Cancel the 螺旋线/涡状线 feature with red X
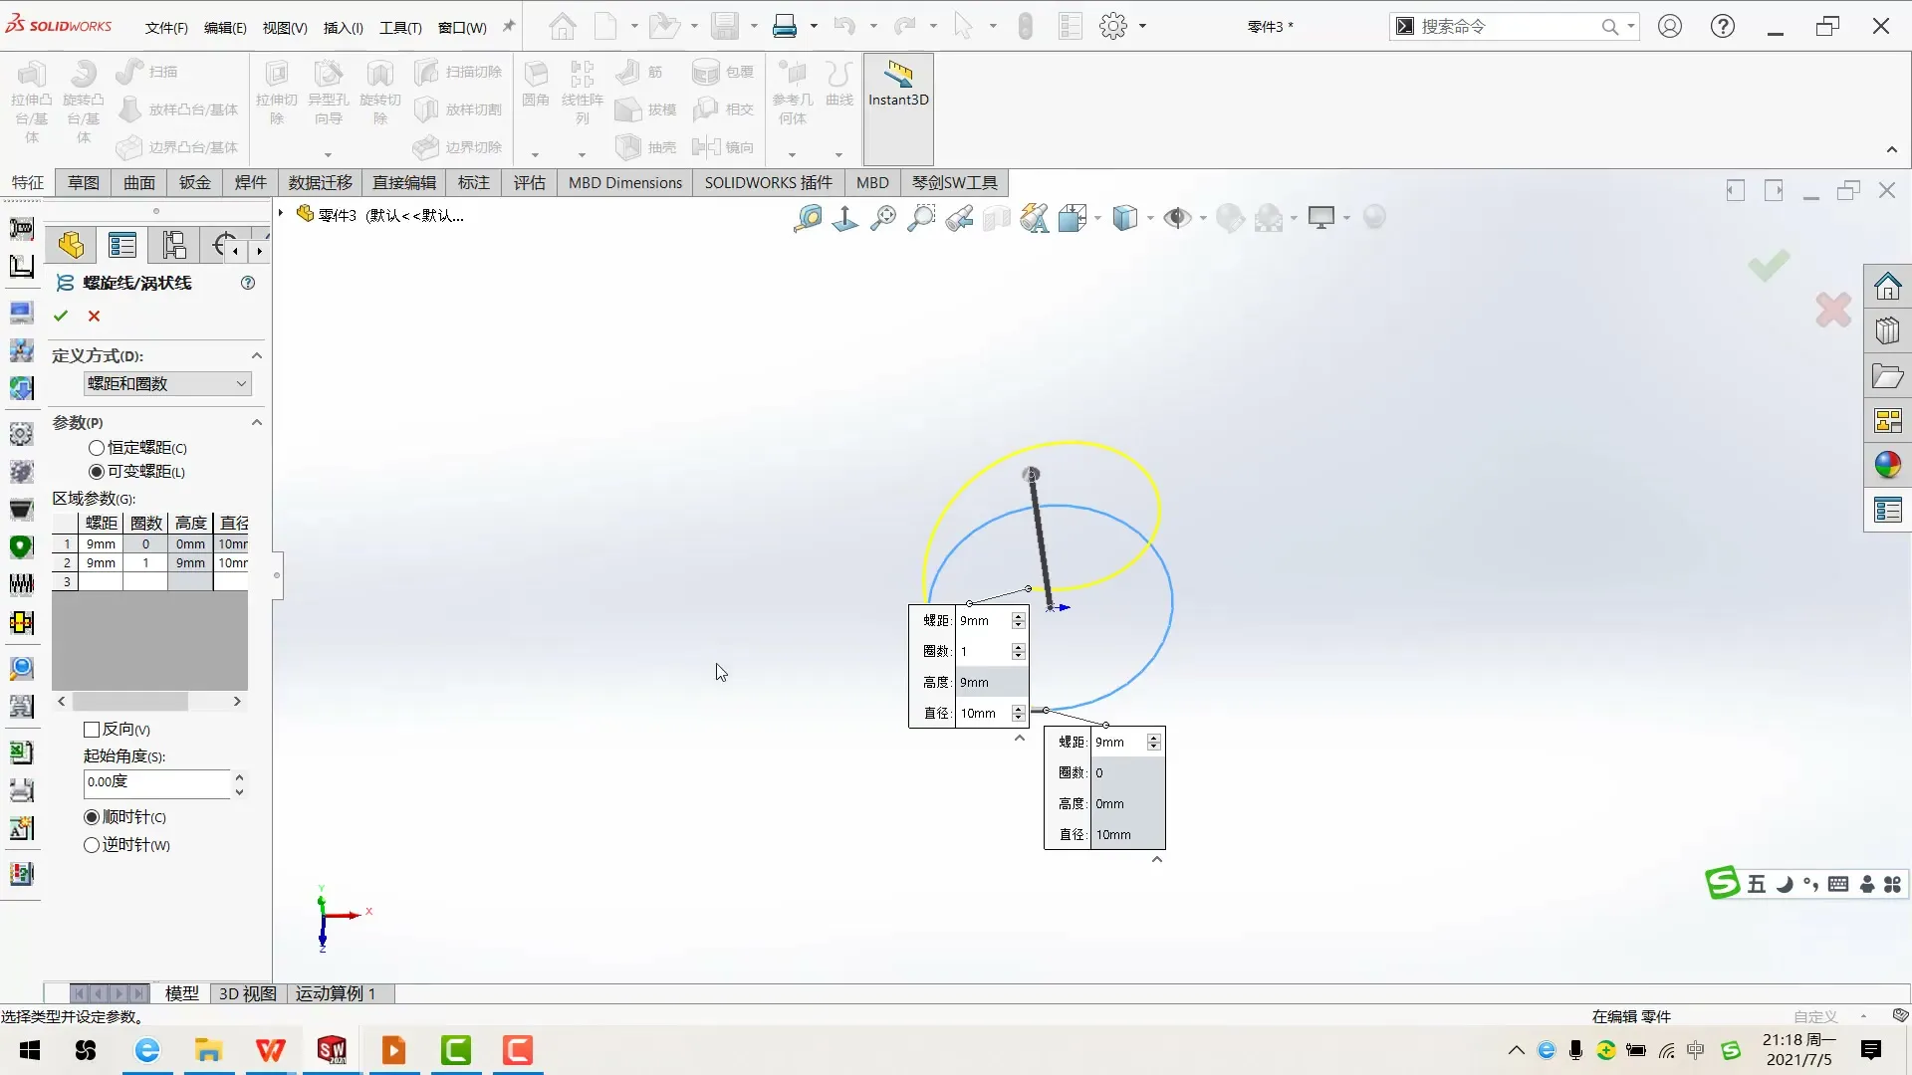Image resolution: width=1912 pixels, height=1075 pixels. click(x=95, y=316)
